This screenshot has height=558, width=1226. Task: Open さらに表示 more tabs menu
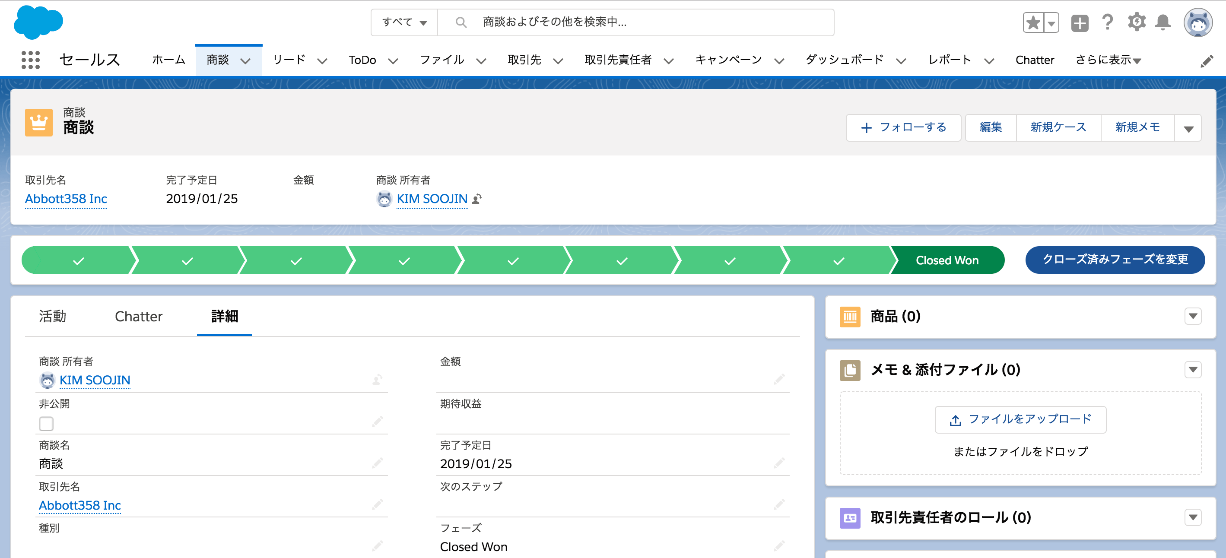[x=1108, y=60]
